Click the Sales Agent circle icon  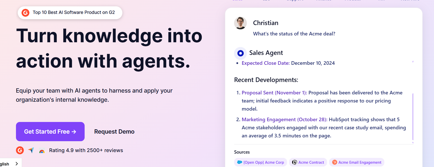pos(240,53)
